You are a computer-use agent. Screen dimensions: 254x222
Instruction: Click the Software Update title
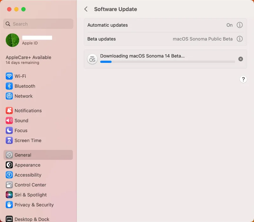coord(116,9)
